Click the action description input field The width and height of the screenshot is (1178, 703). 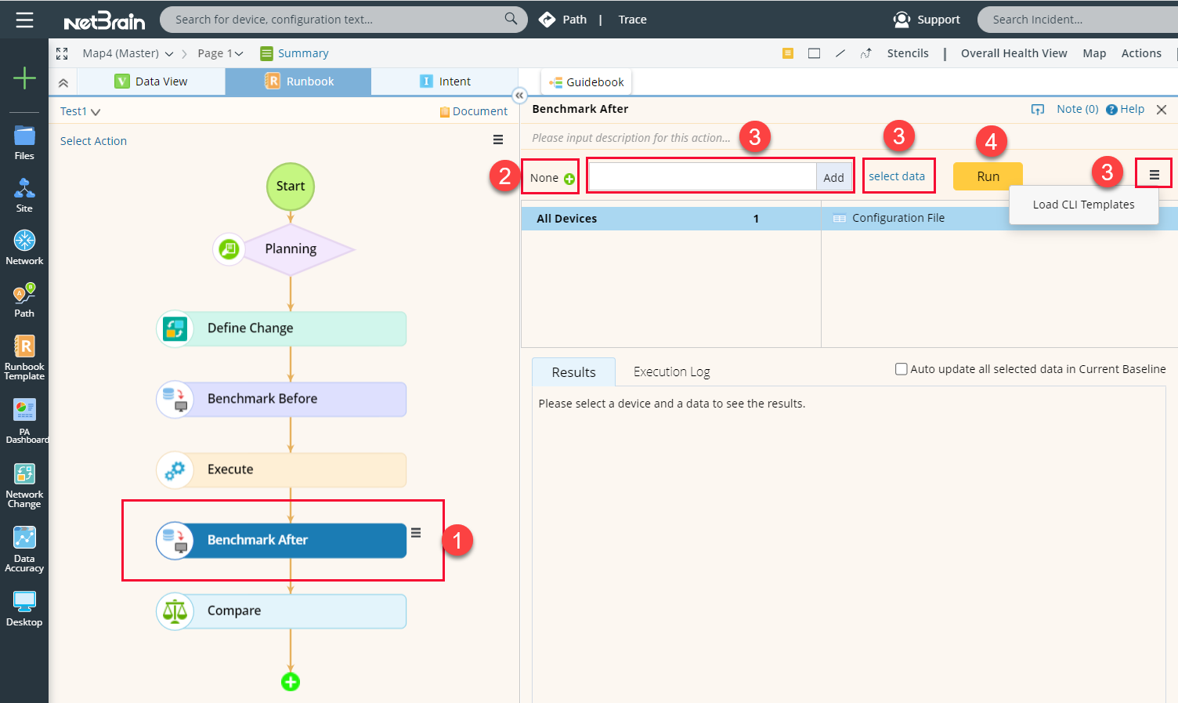click(631, 138)
